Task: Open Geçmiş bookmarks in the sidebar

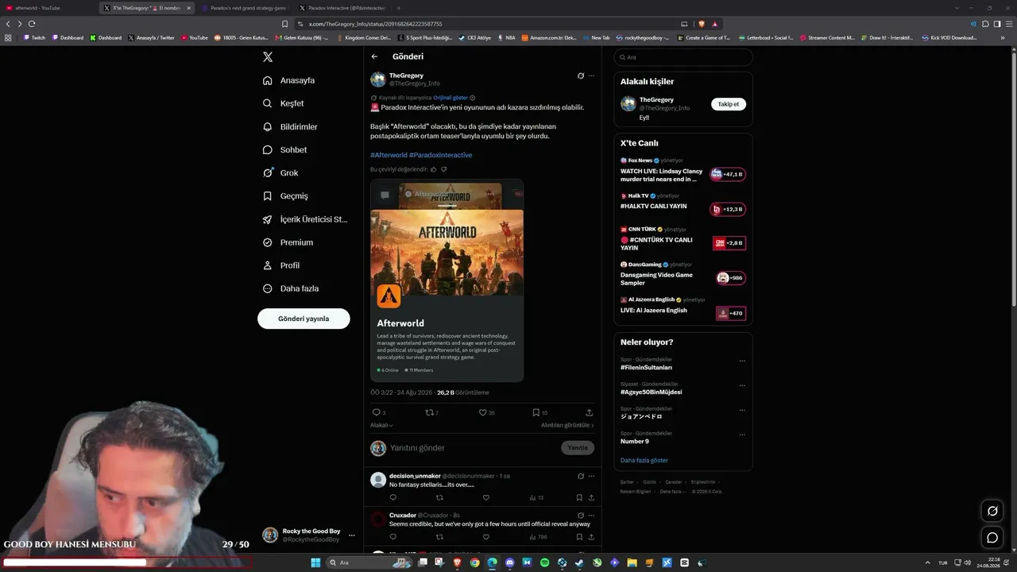Action: pos(284,195)
